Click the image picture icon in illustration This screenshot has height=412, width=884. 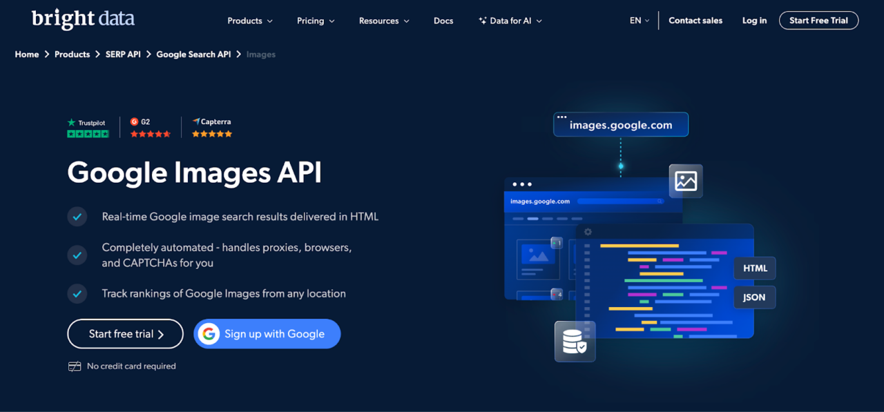(686, 181)
